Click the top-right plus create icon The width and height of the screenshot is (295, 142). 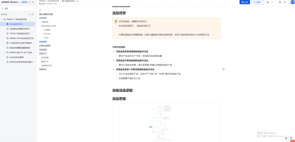pyautogui.click(x=285, y=2)
